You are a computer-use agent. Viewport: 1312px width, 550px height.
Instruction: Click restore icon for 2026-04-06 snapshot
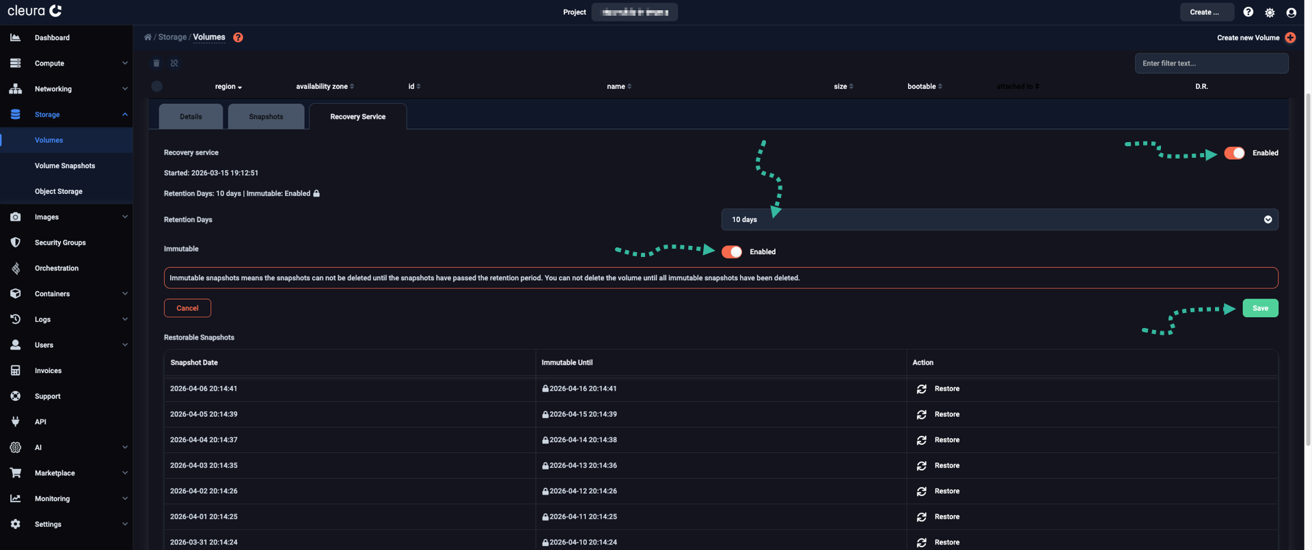[x=921, y=389]
